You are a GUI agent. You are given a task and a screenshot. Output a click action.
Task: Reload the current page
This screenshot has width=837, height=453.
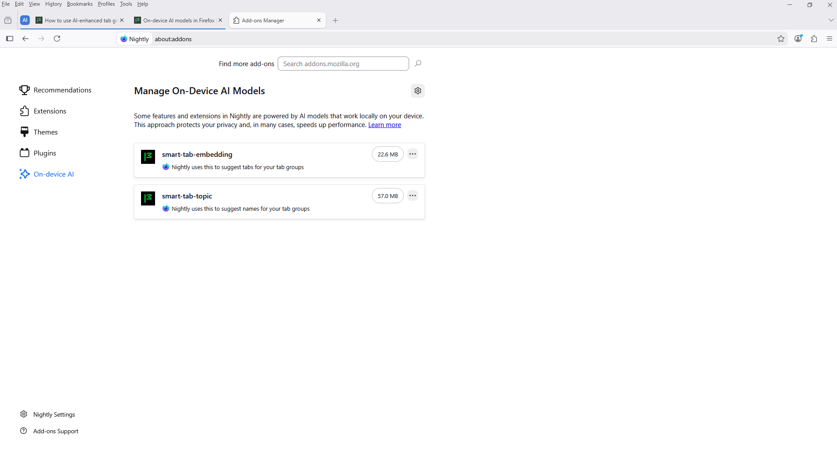click(57, 39)
